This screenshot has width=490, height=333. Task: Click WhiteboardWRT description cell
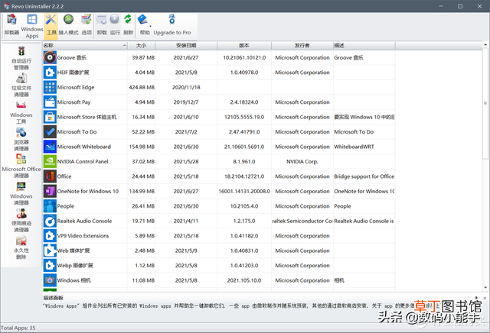click(x=354, y=147)
